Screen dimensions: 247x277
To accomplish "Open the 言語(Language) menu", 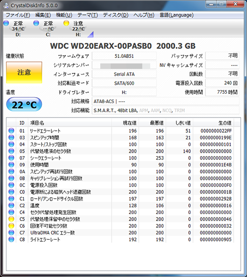I will tap(176, 15).
